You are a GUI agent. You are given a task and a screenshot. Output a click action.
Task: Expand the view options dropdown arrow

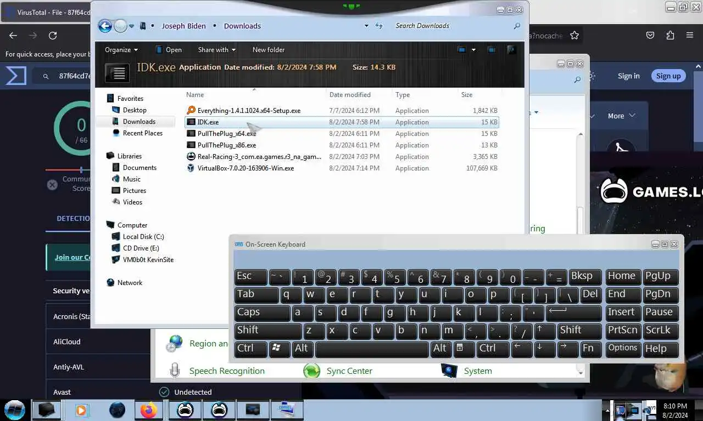pos(473,50)
